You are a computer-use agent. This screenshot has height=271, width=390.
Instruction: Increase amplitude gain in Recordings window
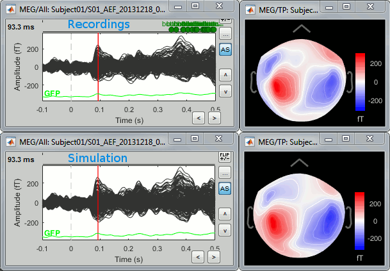click(225, 75)
